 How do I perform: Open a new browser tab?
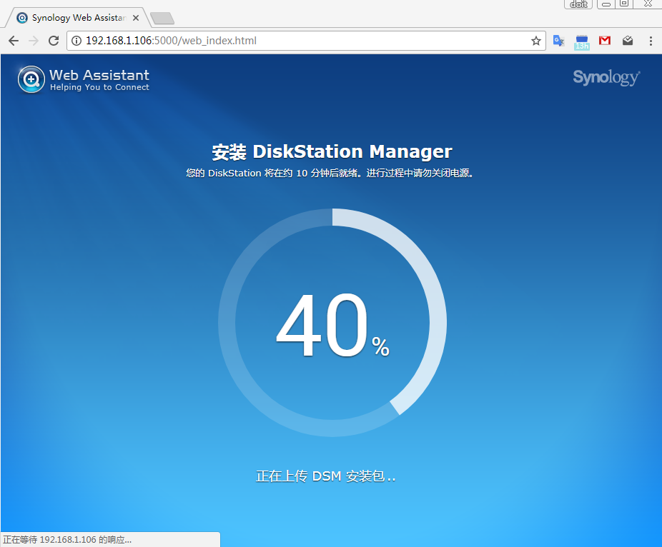point(162,18)
